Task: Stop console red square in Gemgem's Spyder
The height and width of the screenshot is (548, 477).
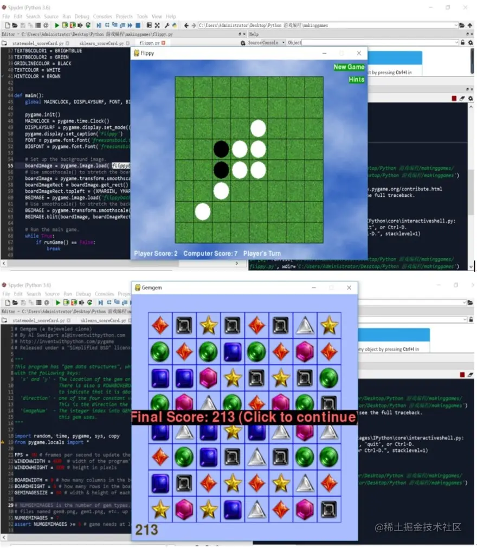Action: [462, 375]
